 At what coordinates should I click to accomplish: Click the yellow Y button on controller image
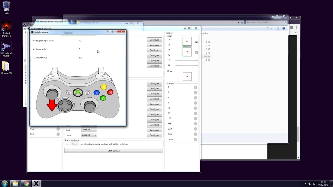104,87
